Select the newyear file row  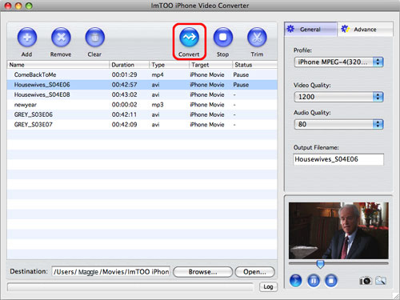click(142, 105)
